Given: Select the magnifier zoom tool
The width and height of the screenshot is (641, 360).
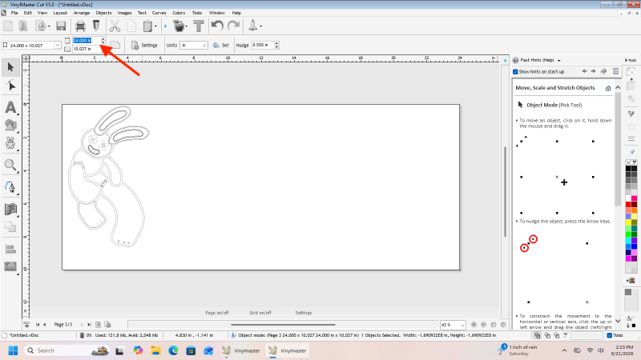Looking at the screenshot, I should click(10, 165).
